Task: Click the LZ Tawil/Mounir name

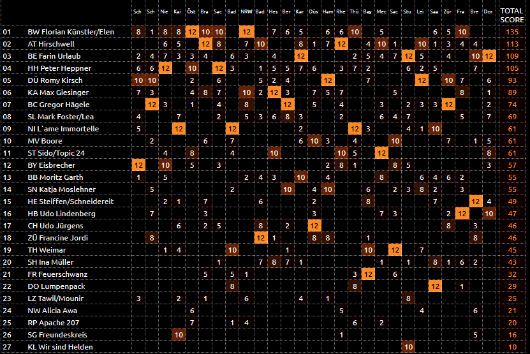Action: click(55, 299)
